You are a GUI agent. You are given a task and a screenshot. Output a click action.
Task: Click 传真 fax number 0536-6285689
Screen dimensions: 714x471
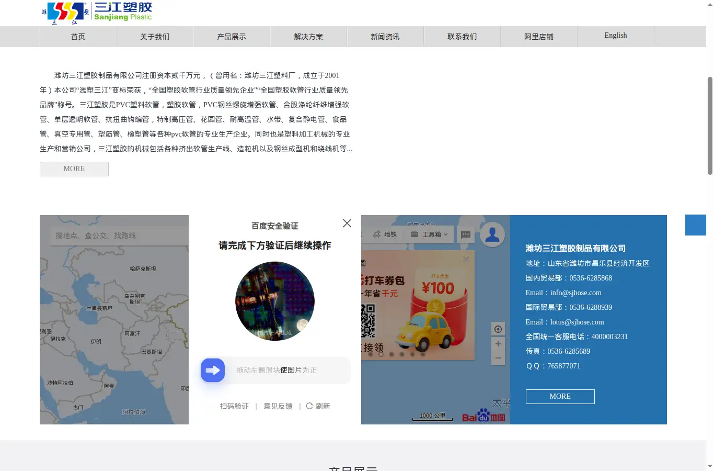coord(558,352)
